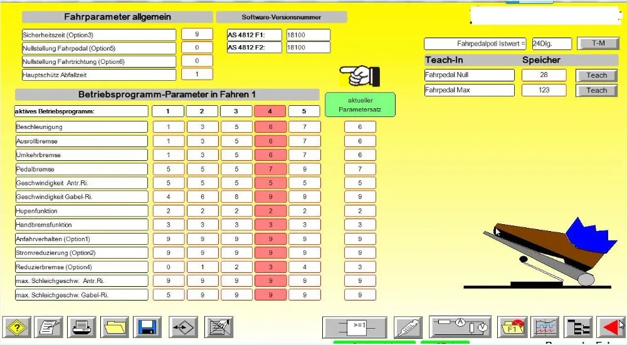Select Betriebsprogramm 1
Image resolution: width=627 pixels, height=345 pixels.
pos(168,111)
